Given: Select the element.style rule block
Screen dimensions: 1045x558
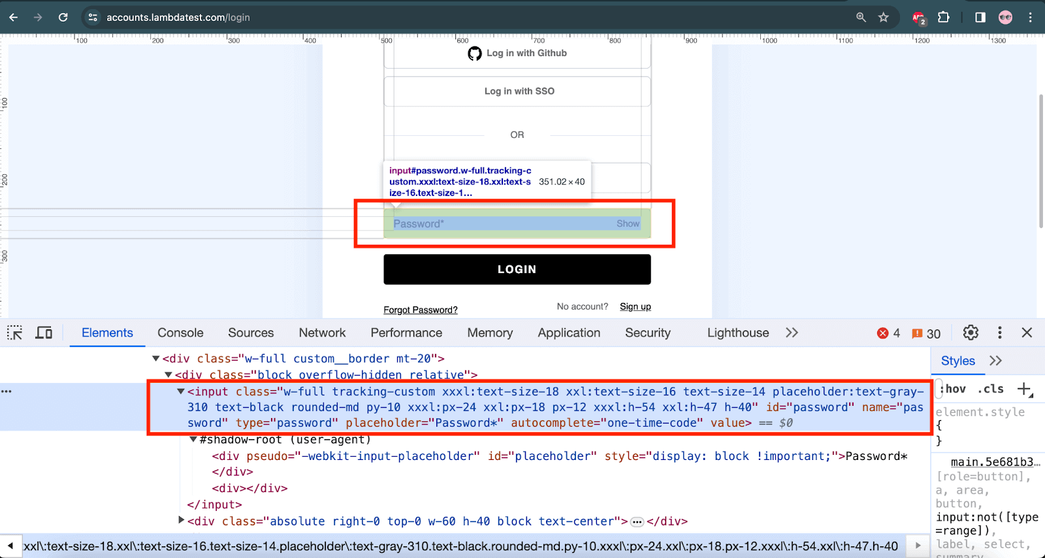Looking at the screenshot, I should pos(988,427).
